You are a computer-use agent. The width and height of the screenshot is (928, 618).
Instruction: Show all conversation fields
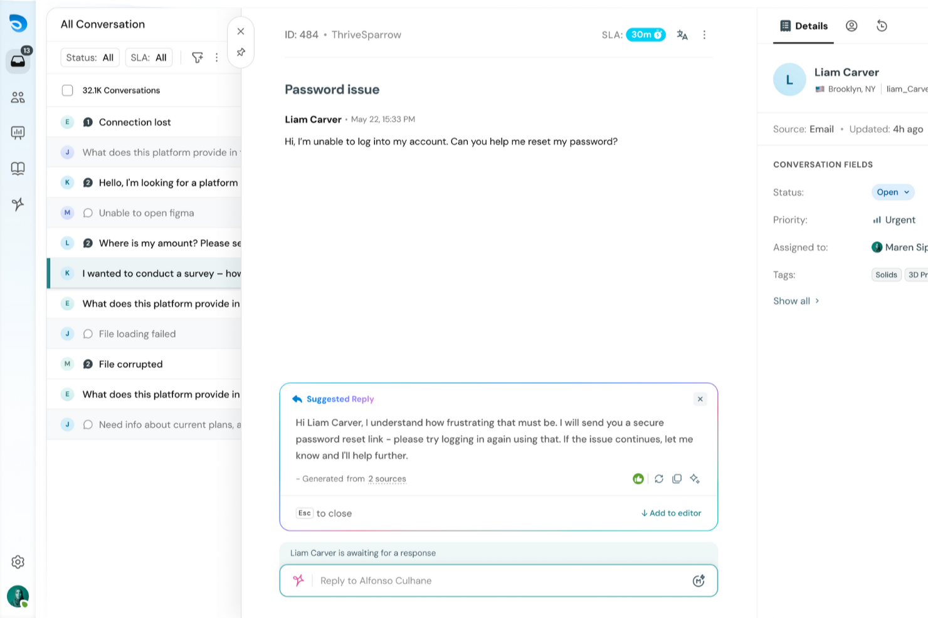[796, 300]
